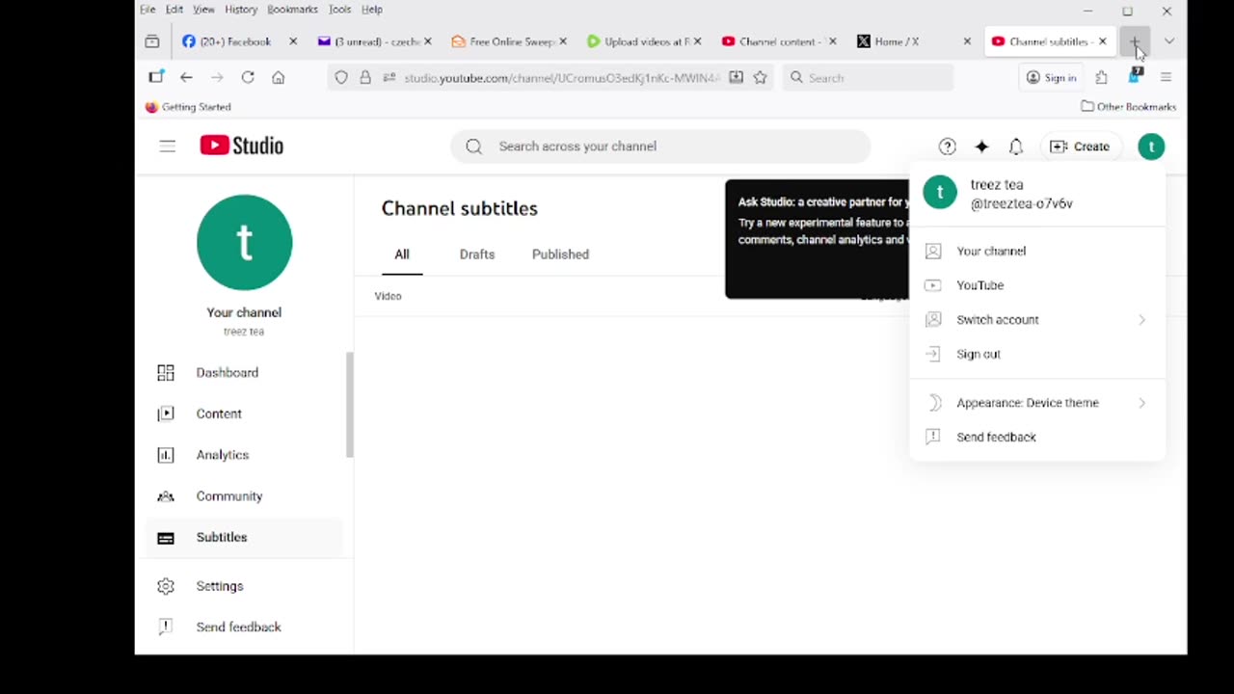This screenshot has width=1234, height=694.
Task: Open the list all tabs dropdown
Action: pos(1169,41)
